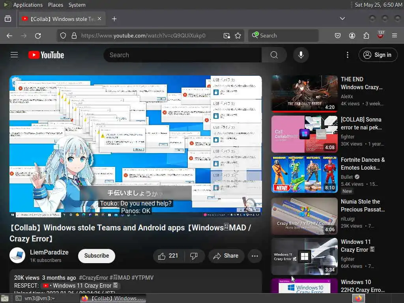The width and height of the screenshot is (404, 303).
Task: Sign in to YouTube
Action: [x=378, y=55]
